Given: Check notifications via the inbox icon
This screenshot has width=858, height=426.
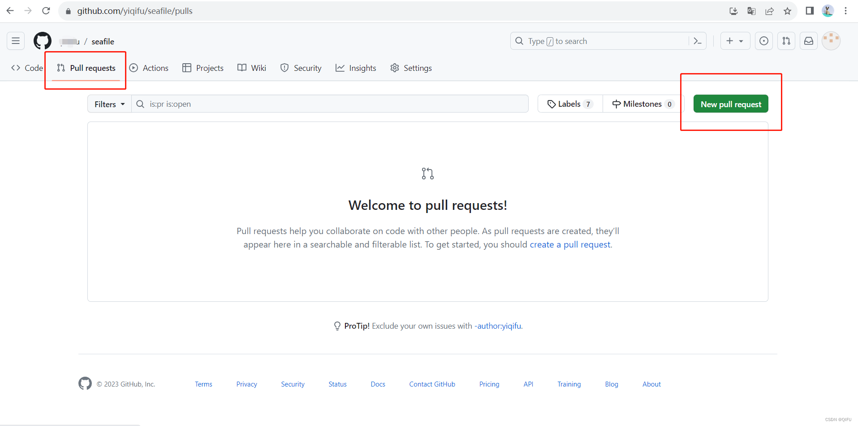Looking at the screenshot, I should click(x=808, y=41).
